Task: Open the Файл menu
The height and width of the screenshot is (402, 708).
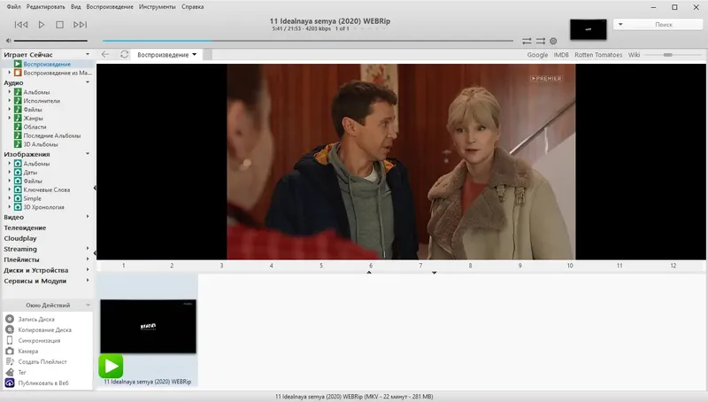Action: [13, 7]
